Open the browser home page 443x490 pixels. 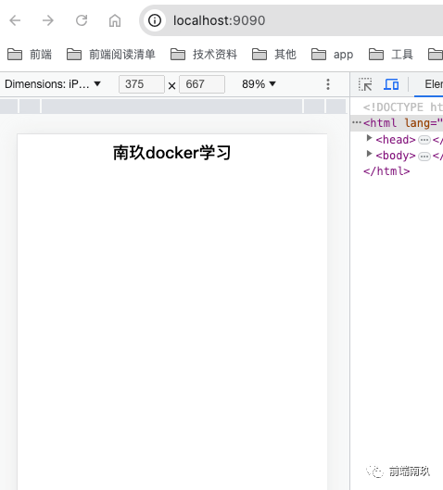click(115, 20)
